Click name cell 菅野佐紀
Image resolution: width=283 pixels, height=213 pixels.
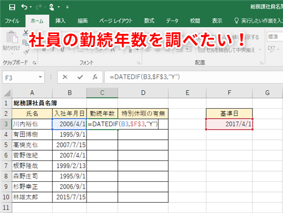pyautogui.click(x=32, y=155)
